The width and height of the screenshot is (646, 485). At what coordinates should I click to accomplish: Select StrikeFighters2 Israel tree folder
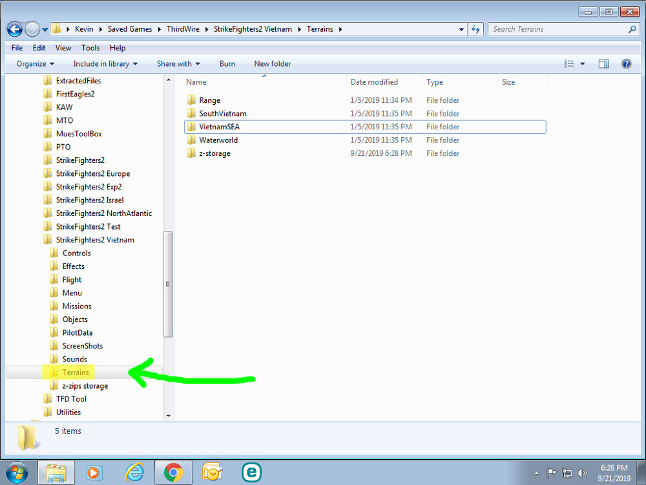point(90,200)
